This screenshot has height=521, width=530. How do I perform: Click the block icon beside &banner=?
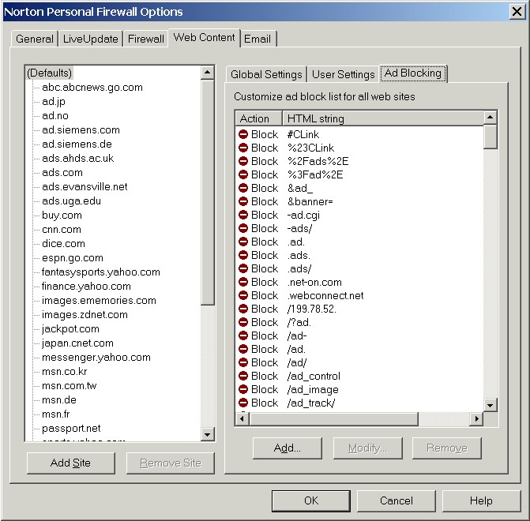coord(243,201)
